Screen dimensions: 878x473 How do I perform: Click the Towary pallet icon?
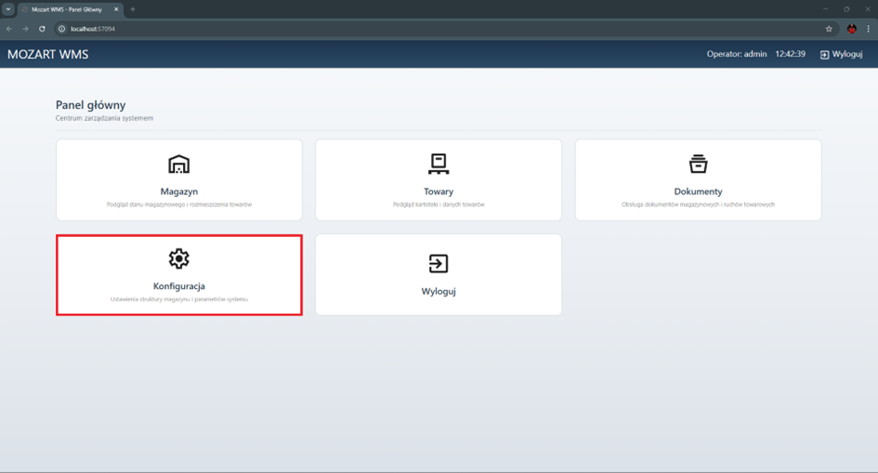(439, 164)
